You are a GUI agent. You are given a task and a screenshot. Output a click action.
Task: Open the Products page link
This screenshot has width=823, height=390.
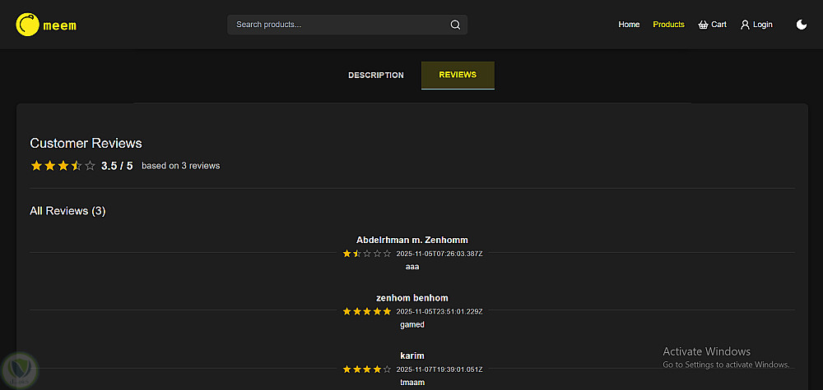[668, 25]
